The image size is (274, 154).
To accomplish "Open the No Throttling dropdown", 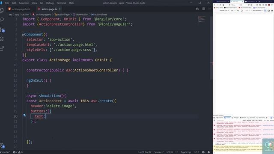I will (x=258, y=10).
